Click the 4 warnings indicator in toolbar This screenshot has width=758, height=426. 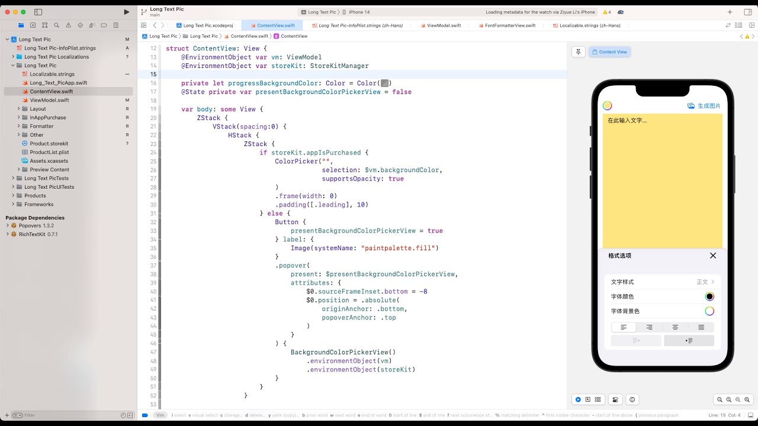pyautogui.click(x=607, y=12)
